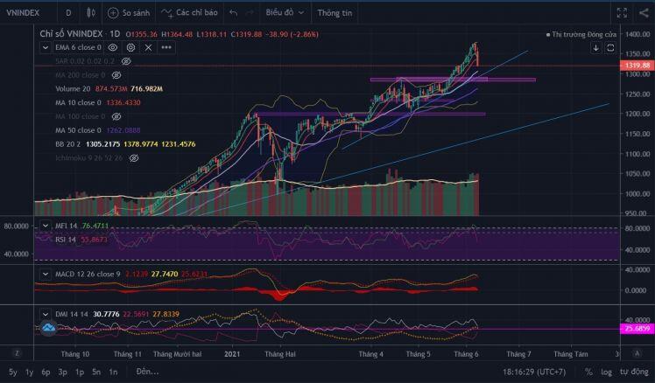Click the Chỉ số VNINDEX chart title

tap(71, 34)
